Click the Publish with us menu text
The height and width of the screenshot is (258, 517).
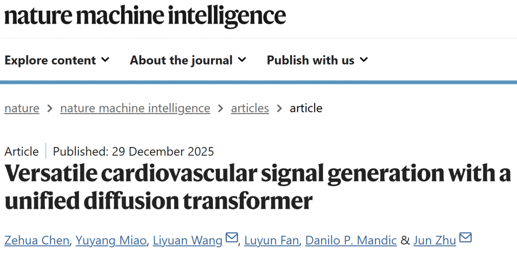310,60
